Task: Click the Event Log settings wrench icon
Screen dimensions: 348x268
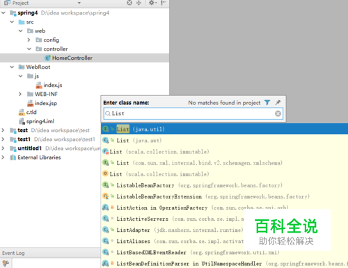Action: click(x=6, y=264)
